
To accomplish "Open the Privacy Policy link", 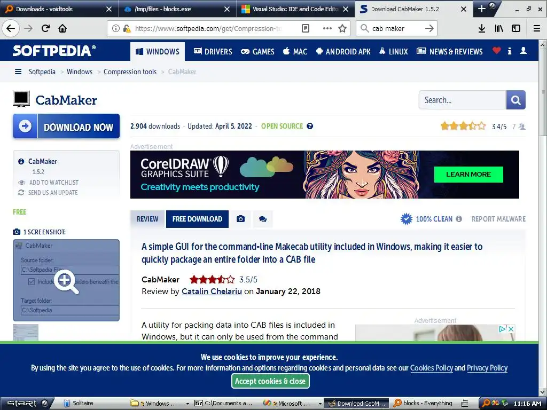I will (x=487, y=368).
